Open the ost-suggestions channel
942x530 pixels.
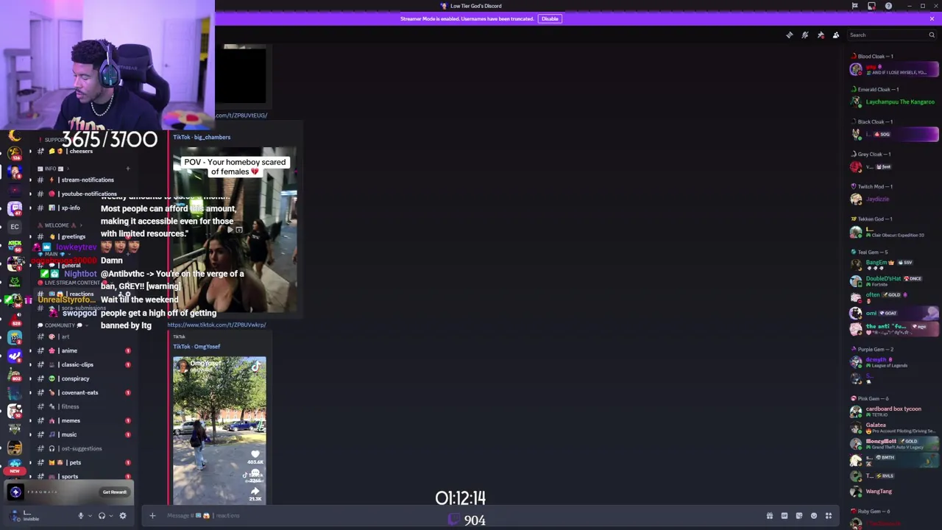pyautogui.click(x=85, y=448)
